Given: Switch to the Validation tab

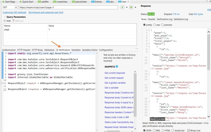Looking at the screenshot, I should 49,50.
